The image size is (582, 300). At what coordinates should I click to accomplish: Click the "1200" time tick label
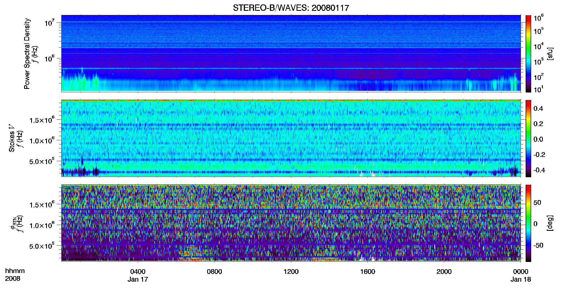coord(291,272)
